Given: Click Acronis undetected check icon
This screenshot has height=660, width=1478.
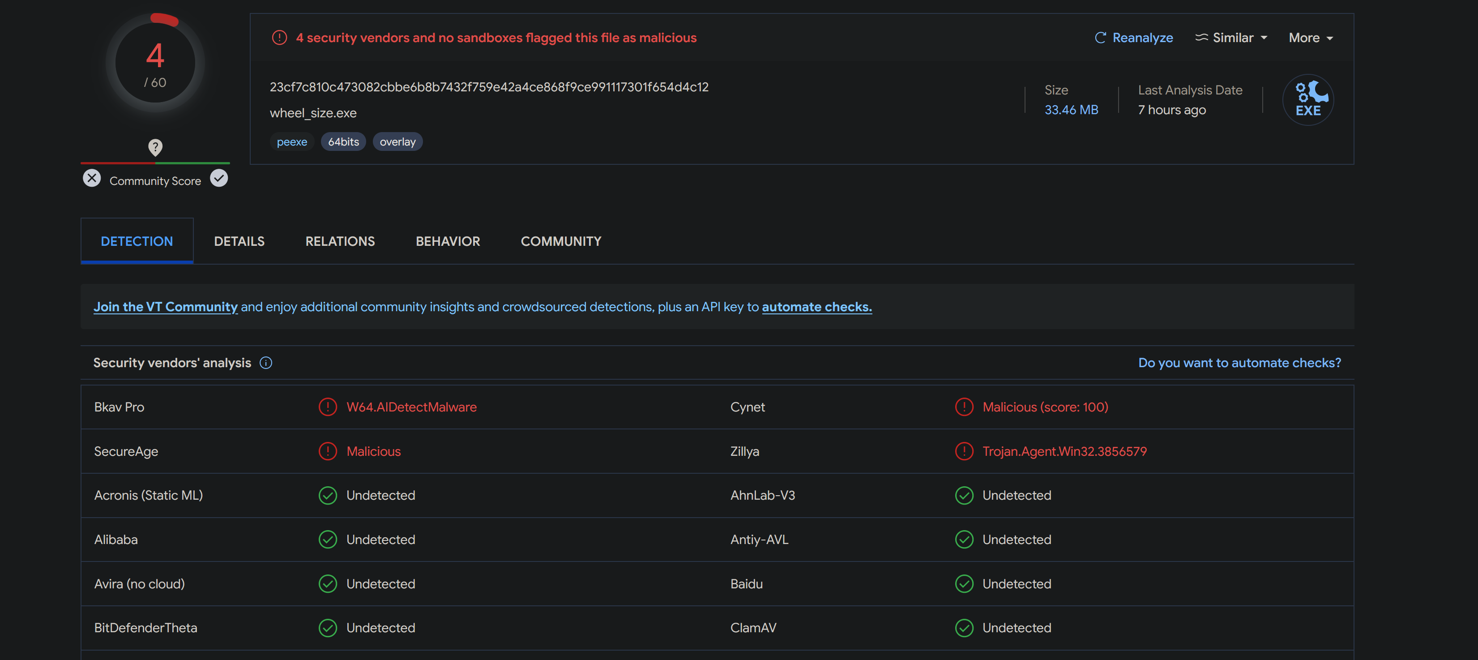Looking at the screenshot, I should point(328,495).
